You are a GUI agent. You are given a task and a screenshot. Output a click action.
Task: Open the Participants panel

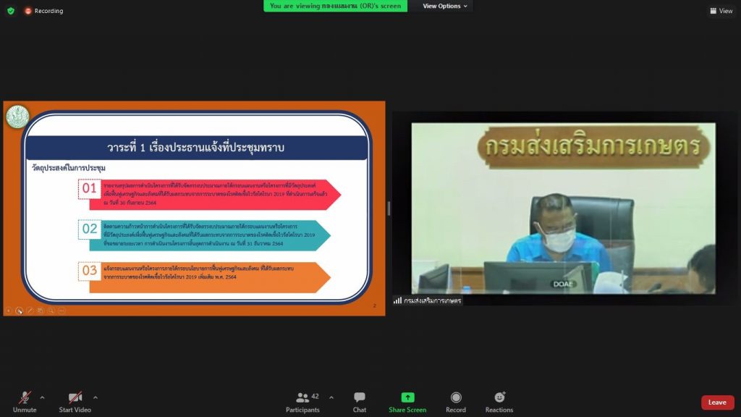coord(302,401)
